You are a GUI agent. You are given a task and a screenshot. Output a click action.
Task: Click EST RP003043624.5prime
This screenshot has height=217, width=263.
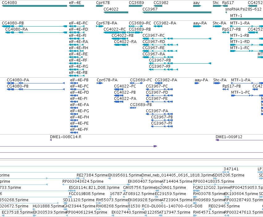coord(83,181)
